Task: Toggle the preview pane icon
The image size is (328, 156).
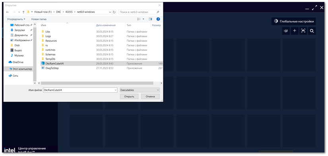Action: pos(150,19)
